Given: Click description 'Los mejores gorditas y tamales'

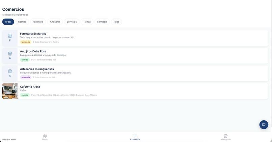Looking at the screenshot, I should pyautogui.click(x=43, y=55).
